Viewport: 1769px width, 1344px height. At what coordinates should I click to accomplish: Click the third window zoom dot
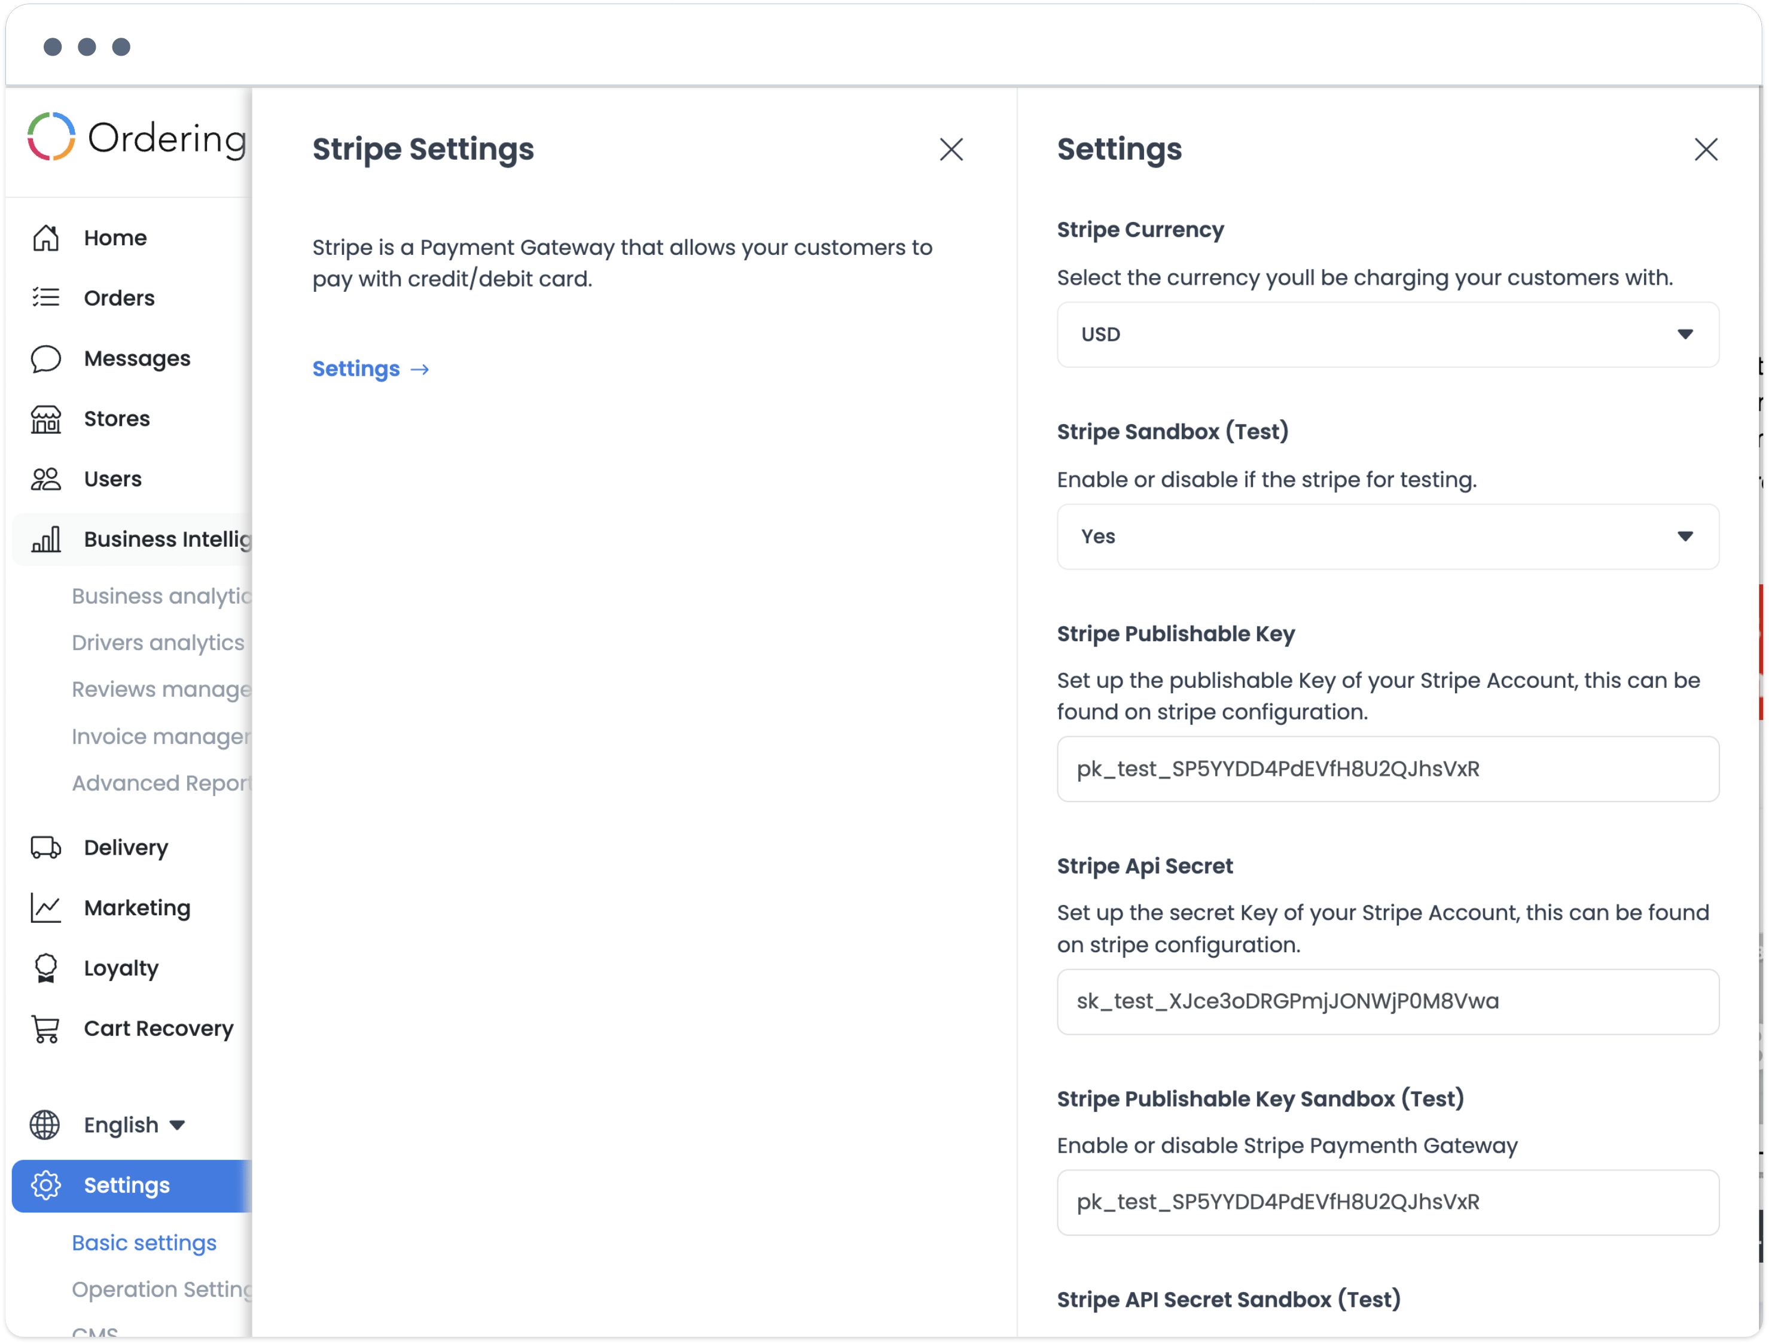121,47
